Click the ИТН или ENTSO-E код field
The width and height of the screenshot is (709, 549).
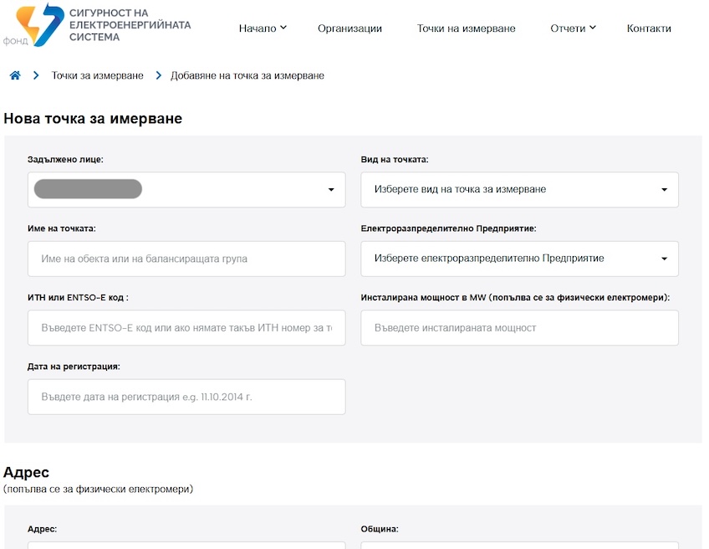(186, 327)
